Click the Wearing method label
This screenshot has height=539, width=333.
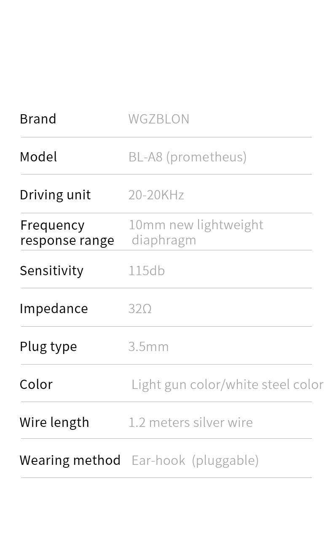(x=70, y=460)
